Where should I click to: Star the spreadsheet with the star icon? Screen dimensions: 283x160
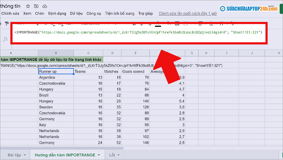pyautogui.click(x=28, y=6)
